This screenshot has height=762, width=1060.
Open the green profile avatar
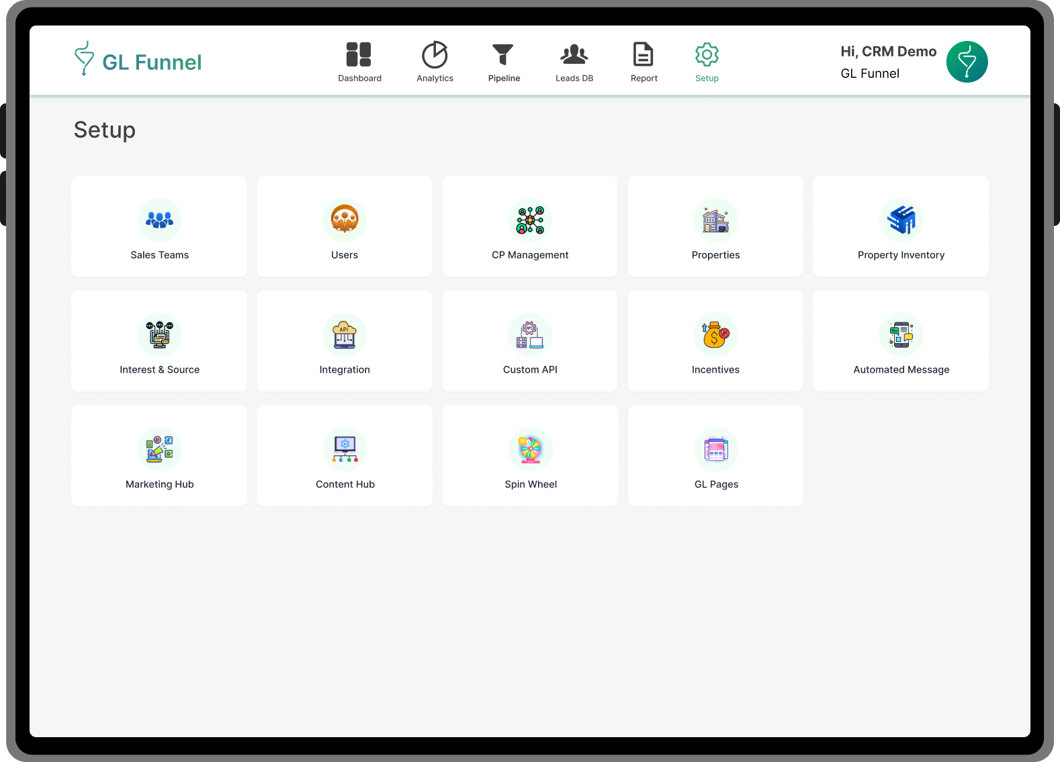pos(967,62)
